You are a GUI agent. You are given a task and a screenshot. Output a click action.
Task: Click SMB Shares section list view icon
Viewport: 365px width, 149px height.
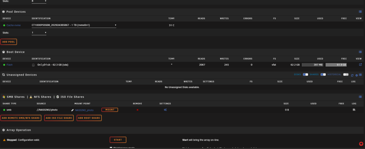pos(360,97)
